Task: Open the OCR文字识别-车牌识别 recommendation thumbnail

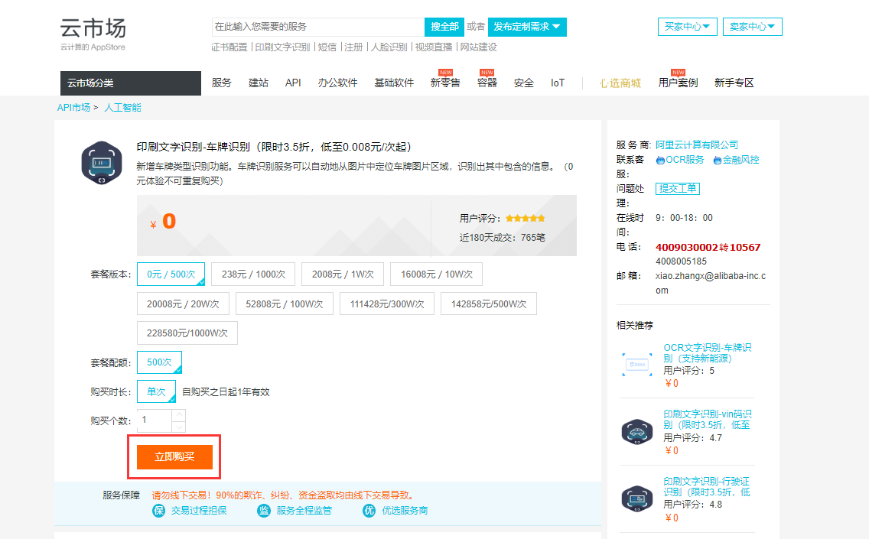Action: tap(637, 365)
